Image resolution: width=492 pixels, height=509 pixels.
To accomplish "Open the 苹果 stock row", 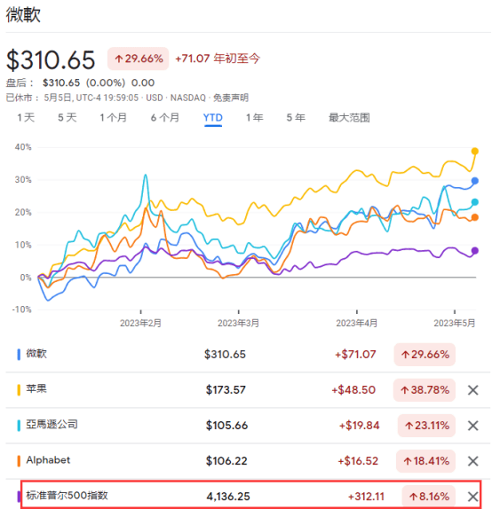I will [248, 390].
